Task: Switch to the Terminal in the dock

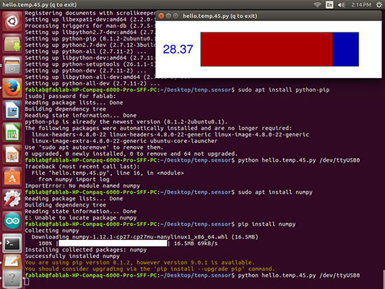Action: [x=12, y=243]
